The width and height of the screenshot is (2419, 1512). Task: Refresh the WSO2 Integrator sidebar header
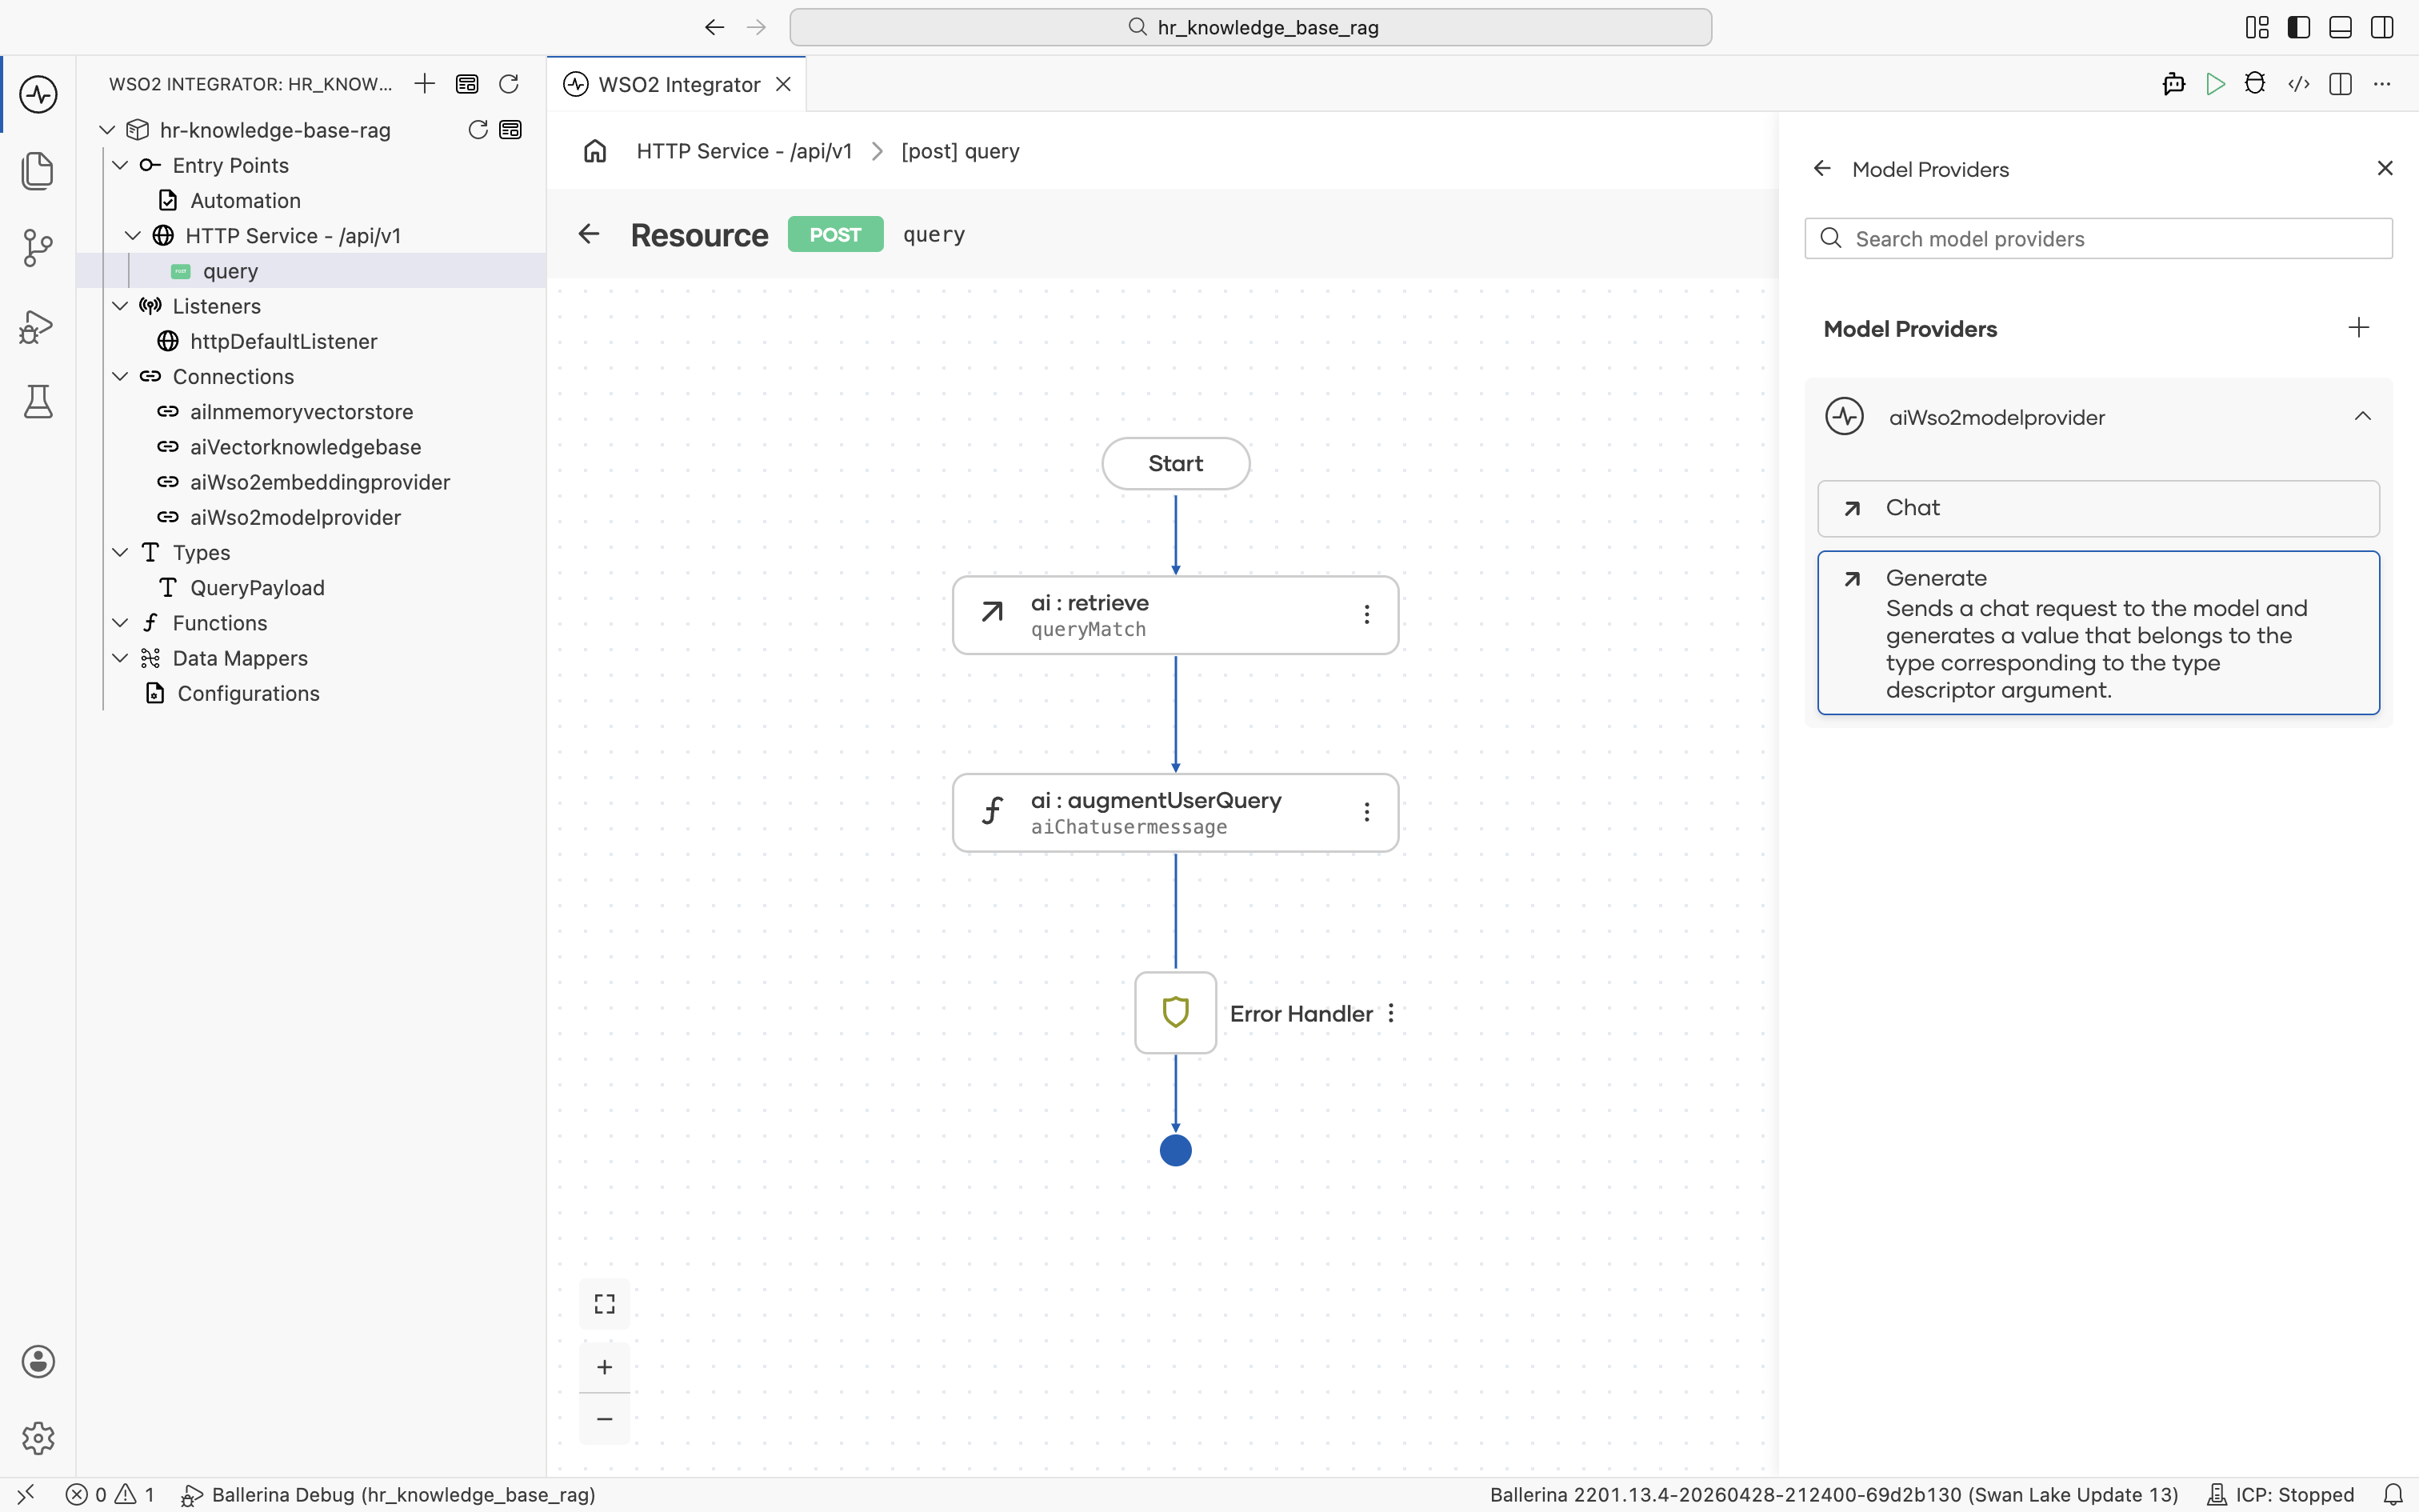point(509,84)
